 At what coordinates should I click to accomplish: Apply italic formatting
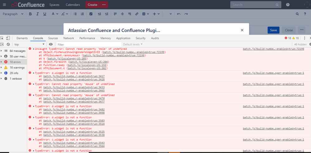pos(37,14)
